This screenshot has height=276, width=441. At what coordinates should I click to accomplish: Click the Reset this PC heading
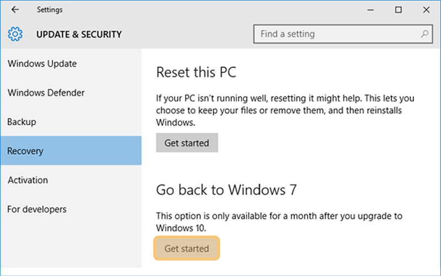[x=196, y=72]
